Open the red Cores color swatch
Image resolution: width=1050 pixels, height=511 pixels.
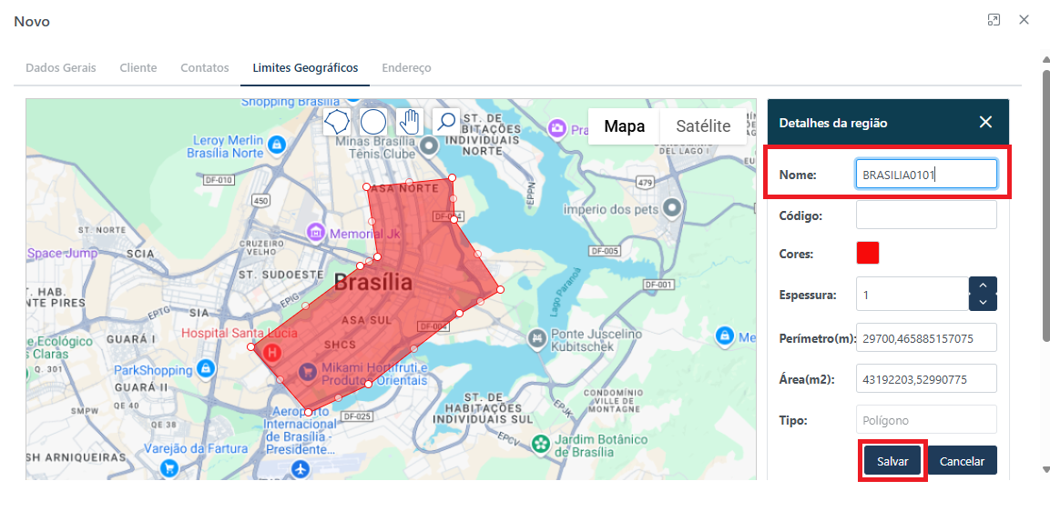click(868, 254)
